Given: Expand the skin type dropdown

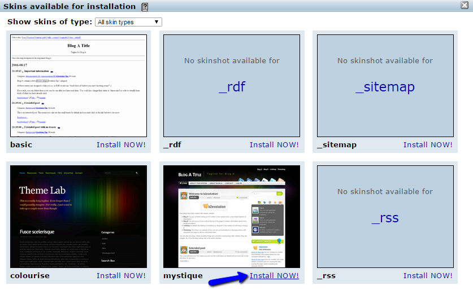Looking at the screenshot, I should point(128,22).
